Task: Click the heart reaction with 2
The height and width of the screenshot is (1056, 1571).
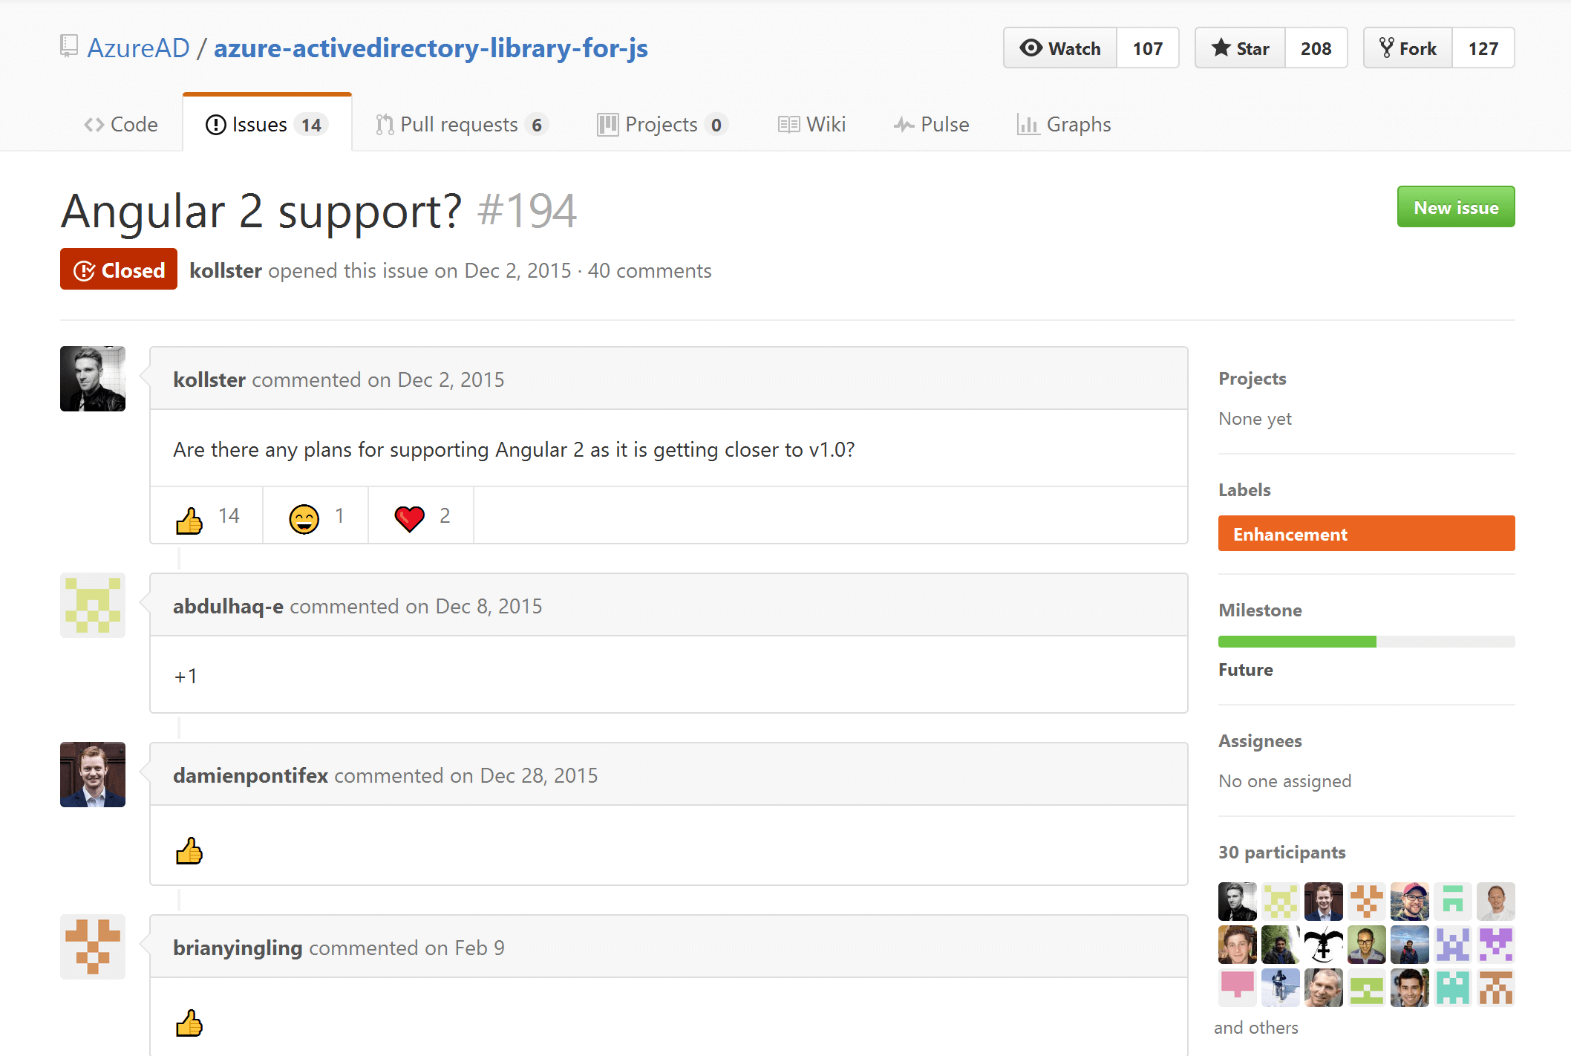Action: tap(422, 516)
